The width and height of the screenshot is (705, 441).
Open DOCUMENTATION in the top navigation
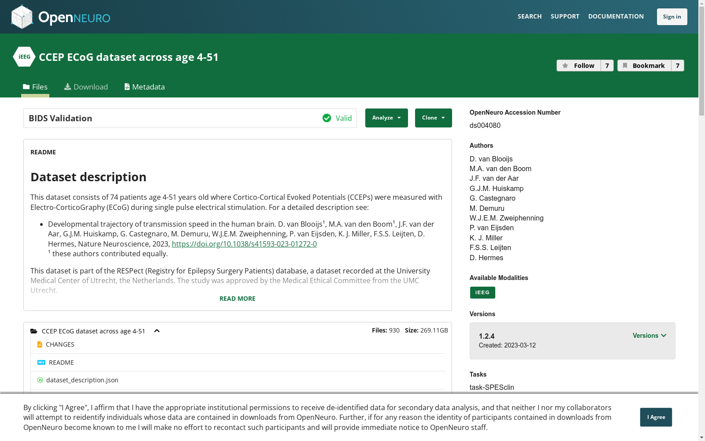click(x=616, y=16)
